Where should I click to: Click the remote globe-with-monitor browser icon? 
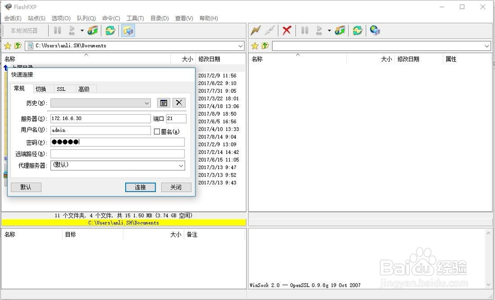[x=375, y=31]
